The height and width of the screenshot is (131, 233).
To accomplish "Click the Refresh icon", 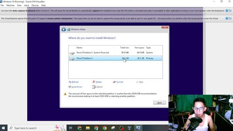I will click(70, 82).
